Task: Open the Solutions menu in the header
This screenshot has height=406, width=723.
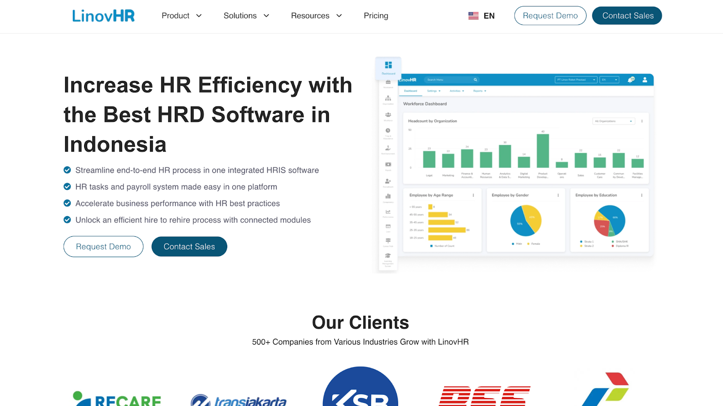Action: point(246,16)
